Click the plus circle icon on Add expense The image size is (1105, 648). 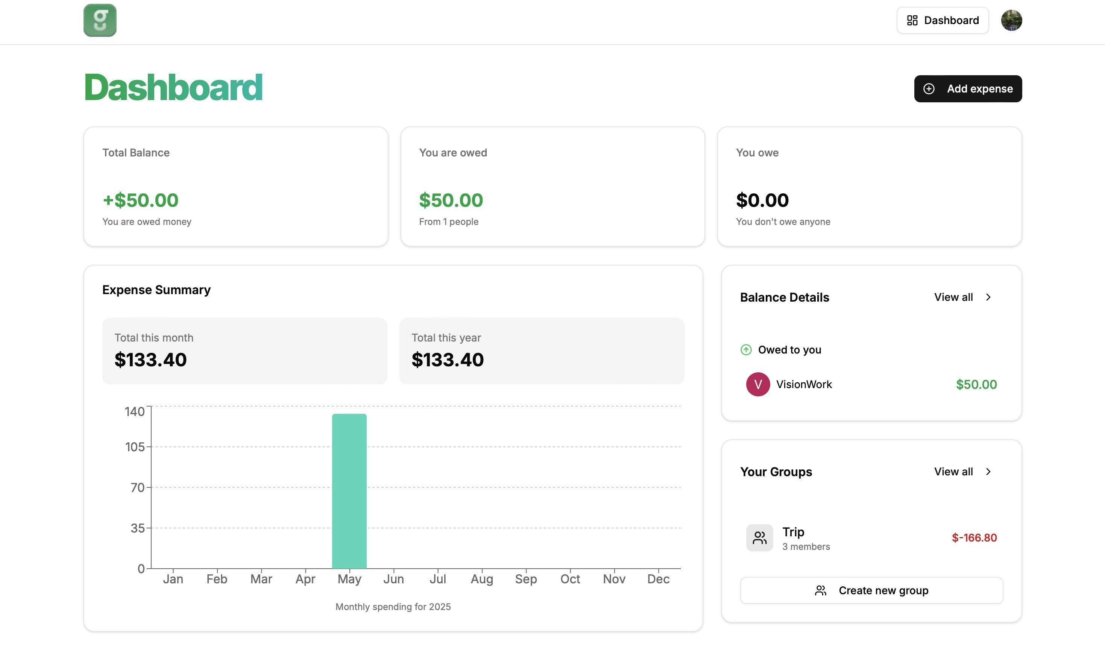929,89
